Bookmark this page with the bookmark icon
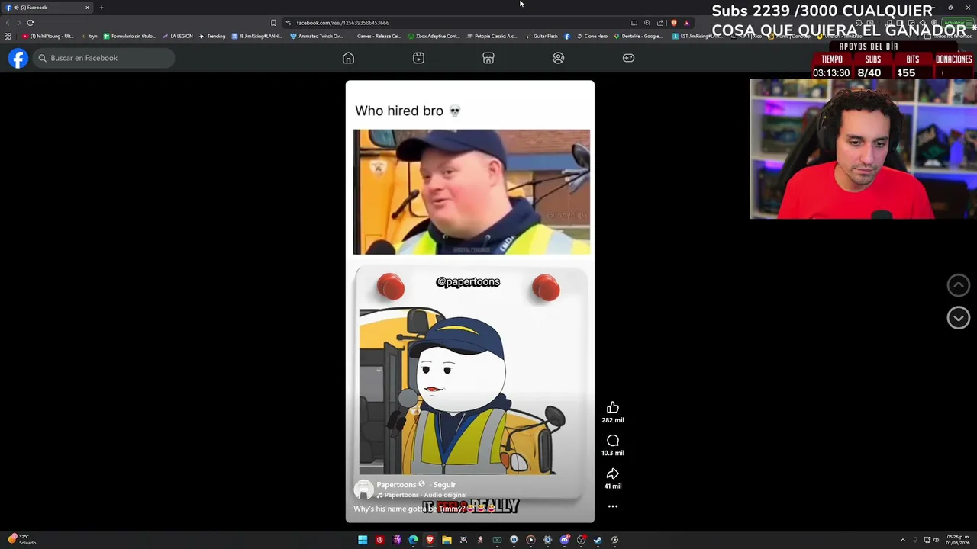Screen dimensions: 977x549 pos(273,23)
